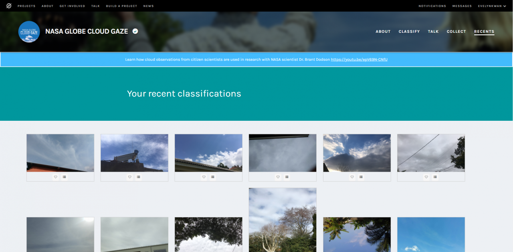This screenshot has width=513, height=252.
Task: Open the hazy gray sun thumbnail
Action: (x=61, y=234)
